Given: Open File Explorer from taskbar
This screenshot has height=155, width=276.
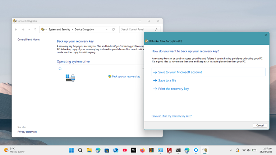Looking at the screenshot, I should click(89, 150).
